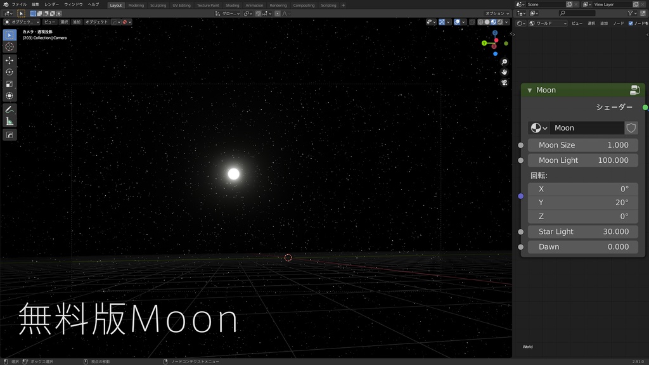This screenshot has width=649, height=365.
Task: Enable the node usage checkbox in shader editor
Action: point(631,23)
